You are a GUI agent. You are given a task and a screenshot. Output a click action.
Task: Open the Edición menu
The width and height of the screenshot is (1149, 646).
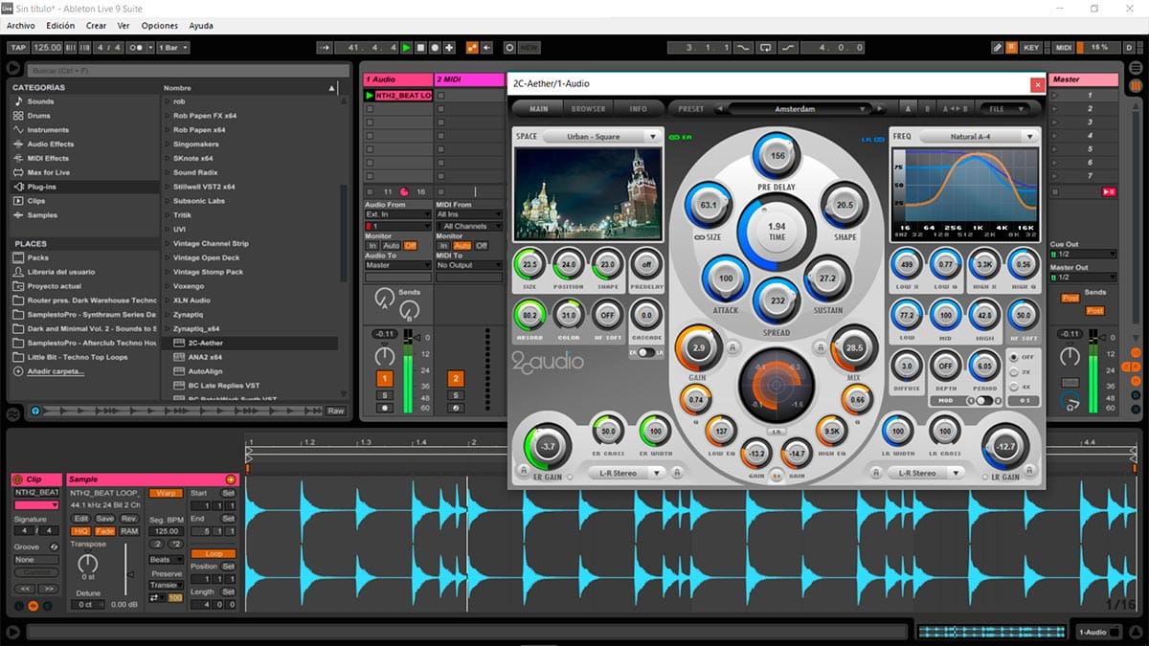(60, 26)
